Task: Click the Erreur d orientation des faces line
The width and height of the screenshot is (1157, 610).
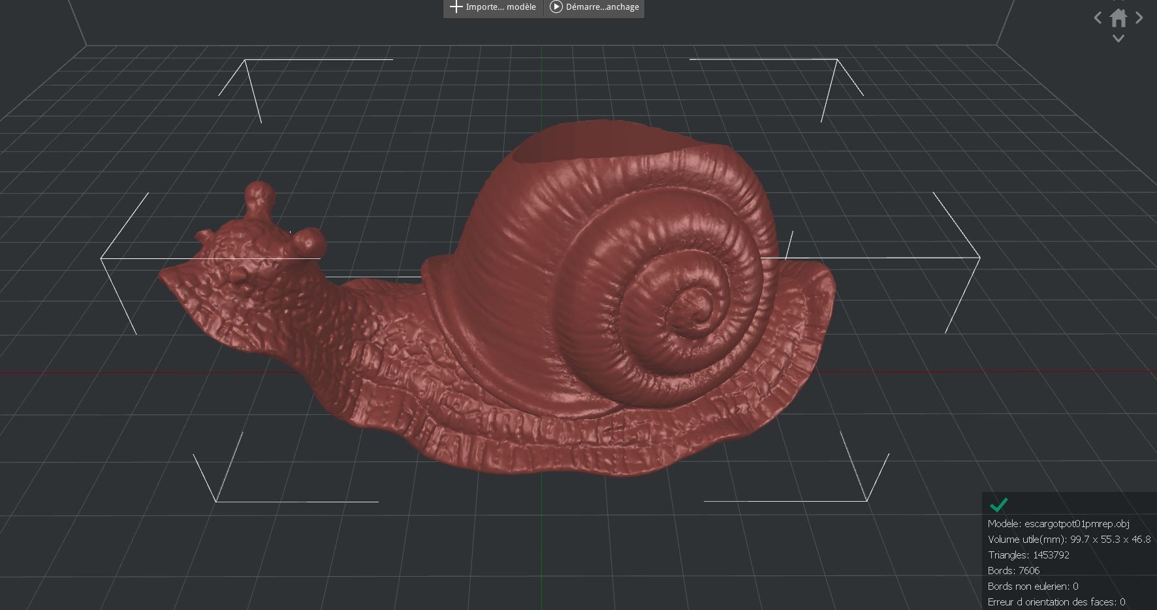Action: [1056, 602]
